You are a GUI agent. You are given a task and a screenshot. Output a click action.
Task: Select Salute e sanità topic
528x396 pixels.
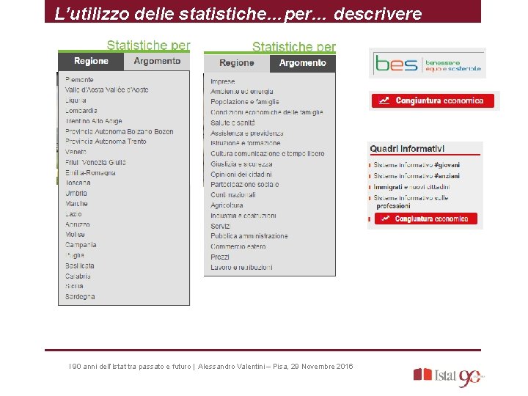point(232,123)
